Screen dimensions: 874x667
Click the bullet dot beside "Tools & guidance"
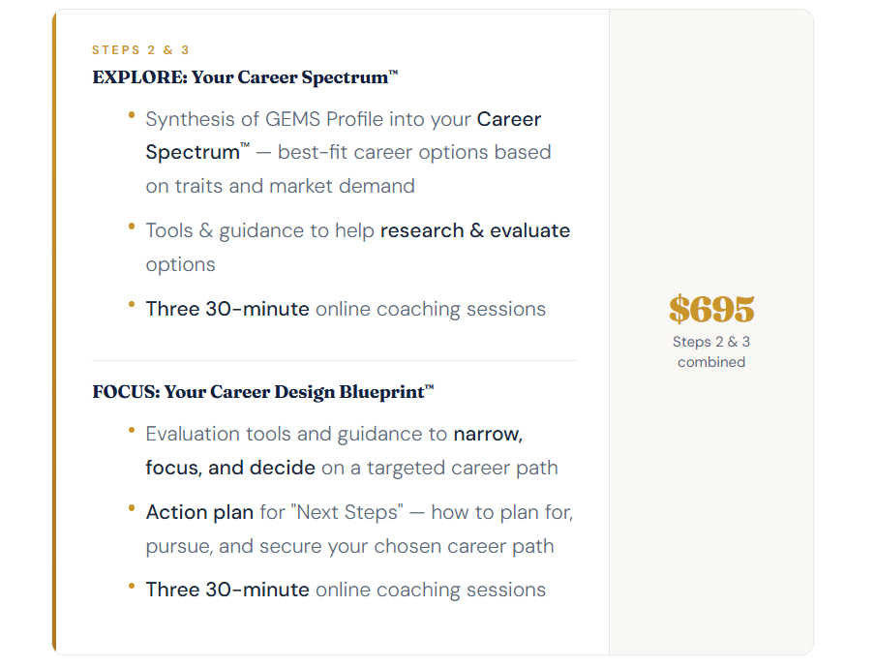[132, 227]
